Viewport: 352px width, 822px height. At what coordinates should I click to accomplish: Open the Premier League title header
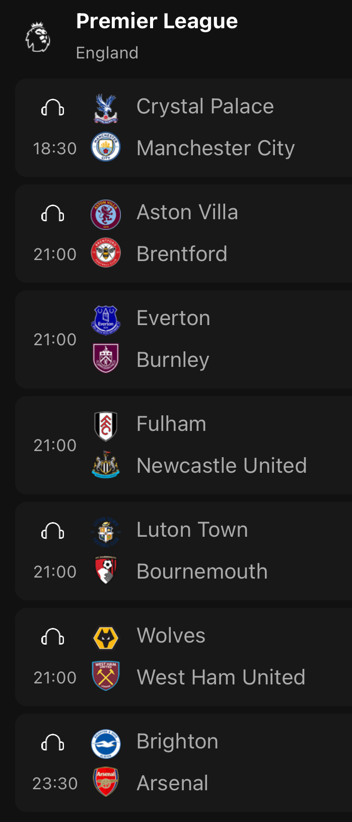[157, 21]
